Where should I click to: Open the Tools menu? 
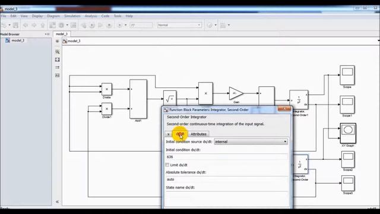click(118, 16)
